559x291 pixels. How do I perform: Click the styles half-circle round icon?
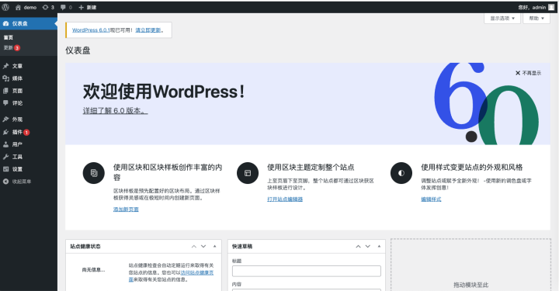point(401,173)
